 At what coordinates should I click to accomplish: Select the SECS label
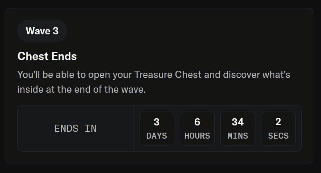click(x=278, y=136)
